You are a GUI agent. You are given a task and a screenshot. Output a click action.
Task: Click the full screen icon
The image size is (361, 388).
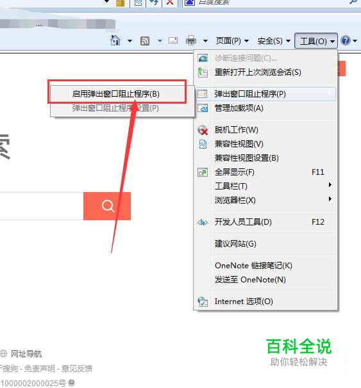(x=203, y=172)
